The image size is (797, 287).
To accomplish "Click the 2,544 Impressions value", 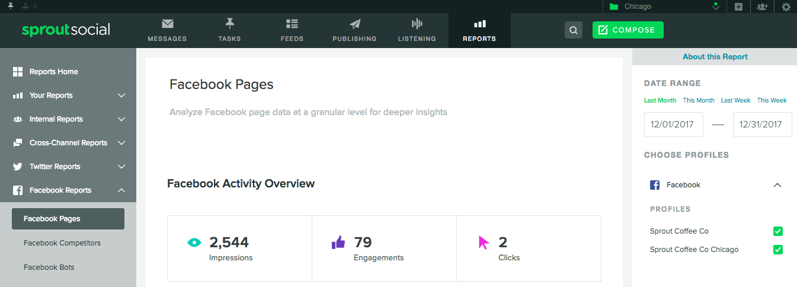I will (229, 242).
